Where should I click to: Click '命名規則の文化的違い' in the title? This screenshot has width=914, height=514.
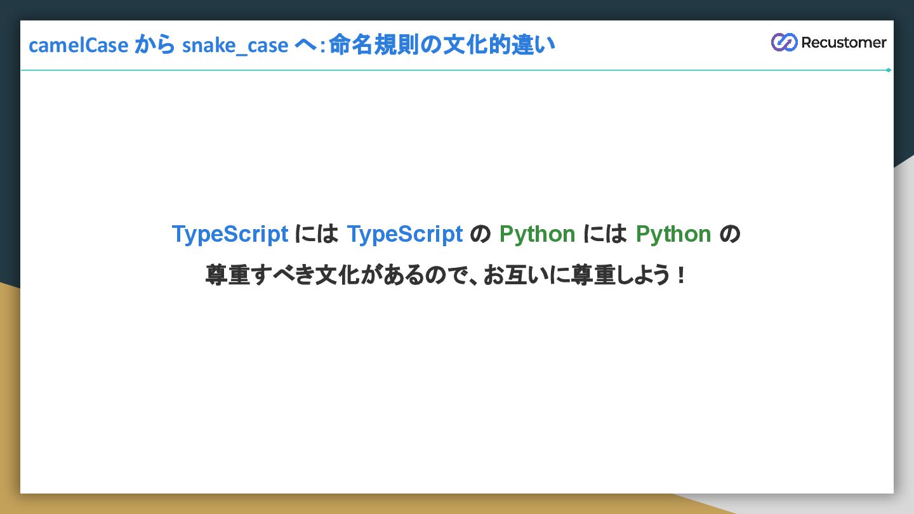[442, 45]
